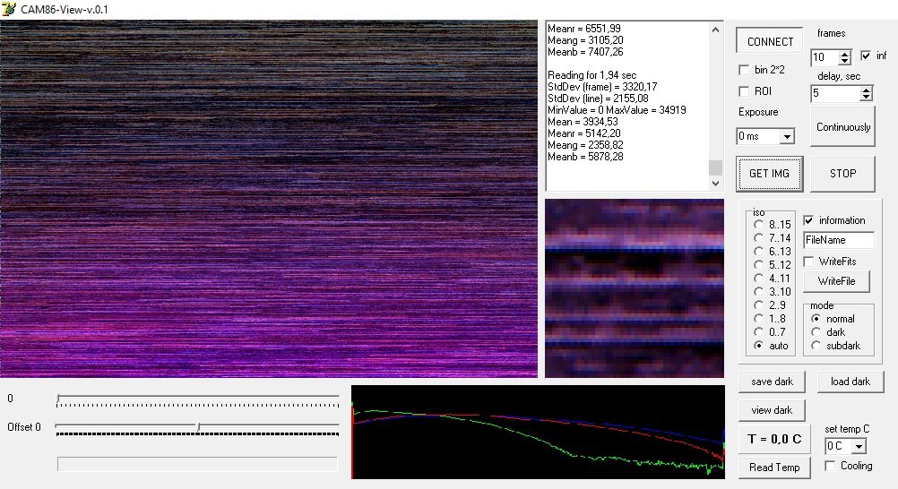Click the 'T = 0,0 C' temperature readout
The width and height of the screenshot is (898, 489).
point(773,439)
